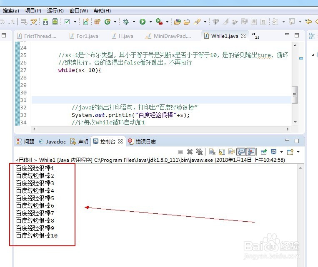Open previous annotation dropdown arrow
The image size is (318, 267).
[x=300, y=22]
